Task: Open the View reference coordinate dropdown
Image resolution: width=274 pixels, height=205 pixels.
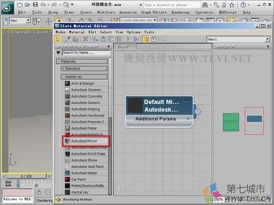Action: click(28, 21)
